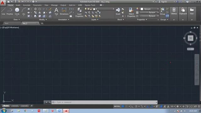Viewport: 201px width, 113px height.
Task: Toggle Polar tracking on status bar
Action: (x=136, y=106)
